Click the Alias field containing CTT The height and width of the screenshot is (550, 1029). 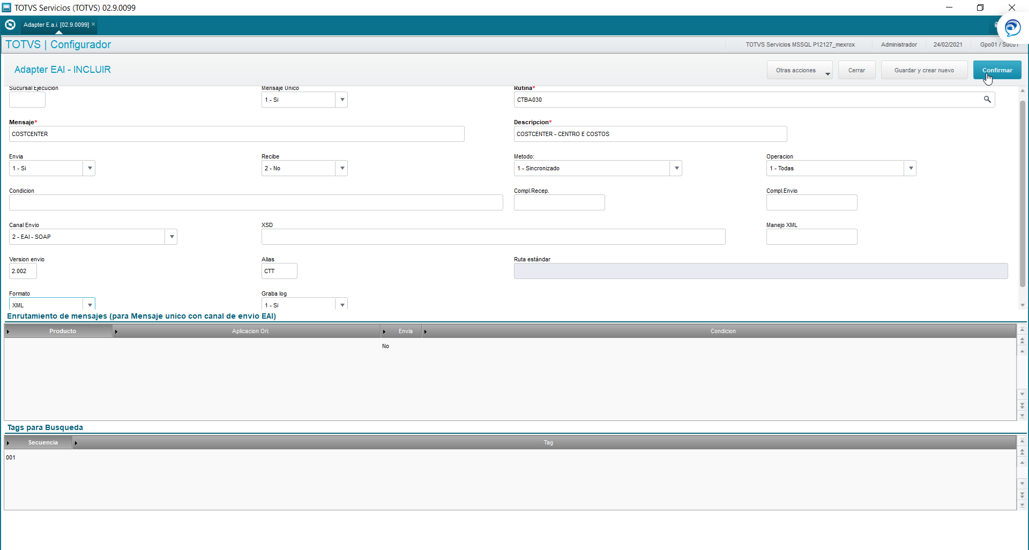pos(279,271)
